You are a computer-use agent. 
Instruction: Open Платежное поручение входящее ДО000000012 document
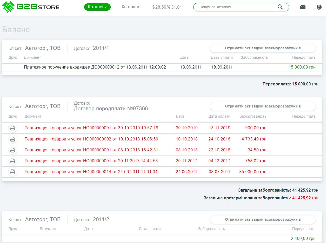(x=95, y=67)
